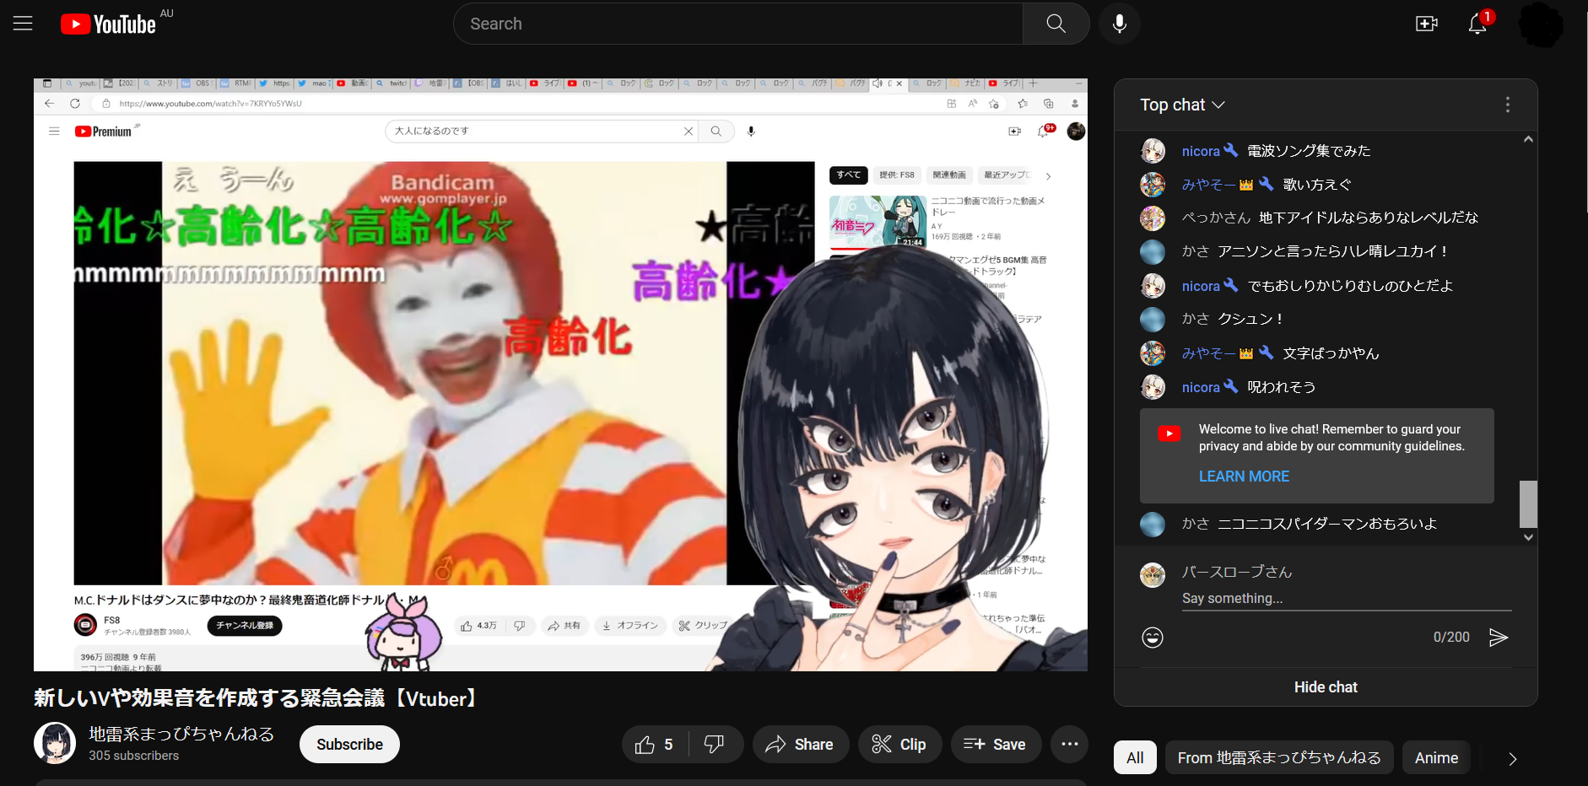Start voice search with the microphone
Screen dimensions: 1588x786
[x=1120, y=24]
